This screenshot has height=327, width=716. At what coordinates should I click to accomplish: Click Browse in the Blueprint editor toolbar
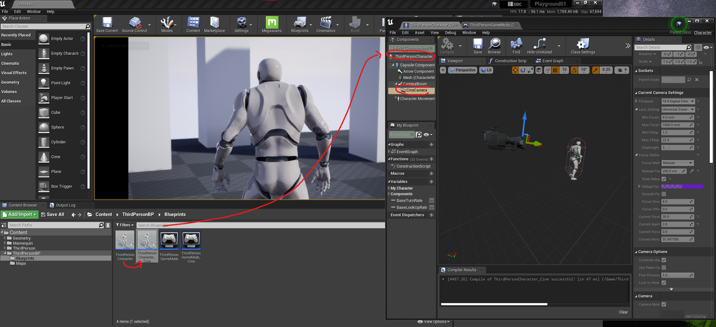click(494, 46)
